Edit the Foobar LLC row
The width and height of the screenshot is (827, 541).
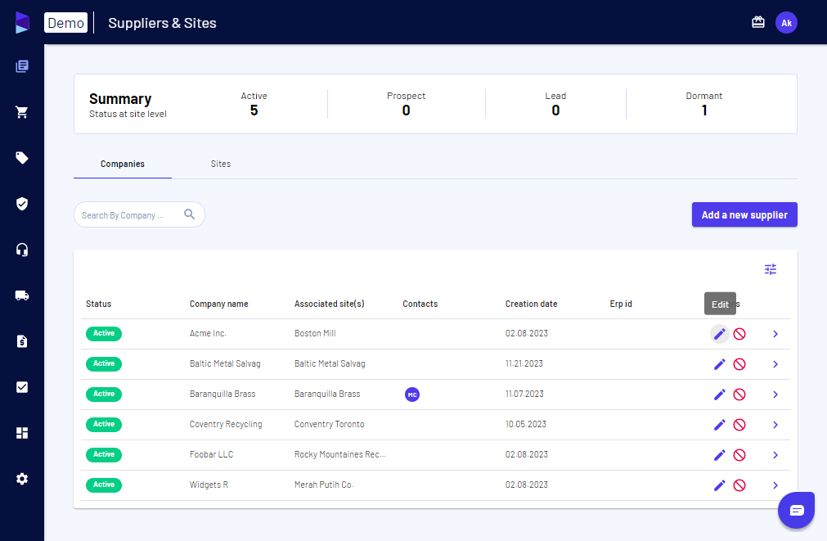pos(719,455)
